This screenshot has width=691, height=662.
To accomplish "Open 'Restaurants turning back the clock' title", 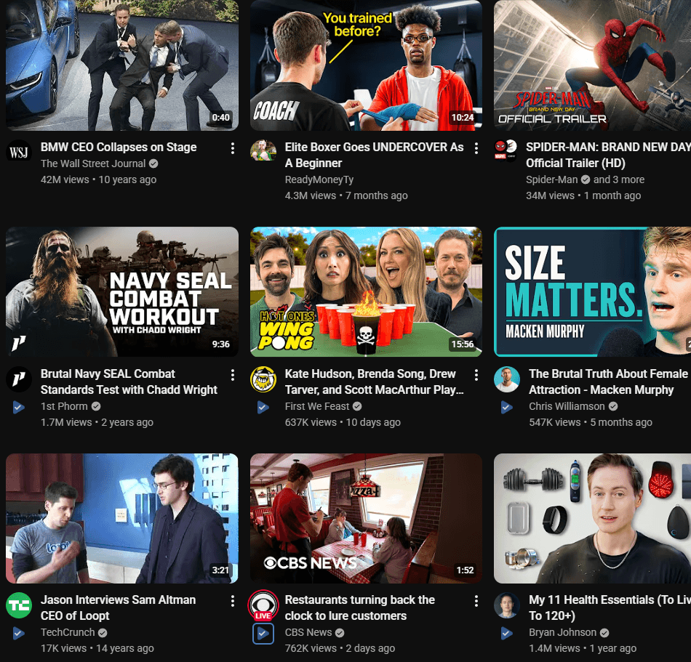I will point(359,607).
